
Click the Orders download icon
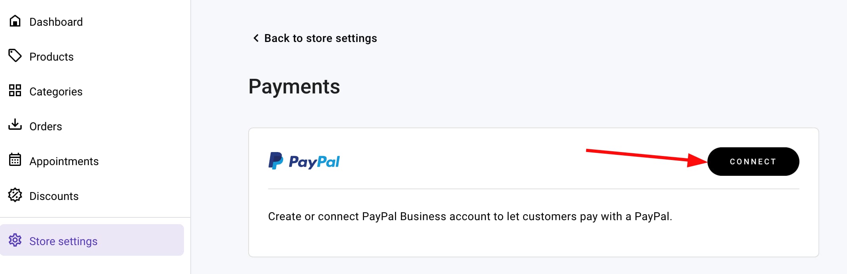[15, 126]
